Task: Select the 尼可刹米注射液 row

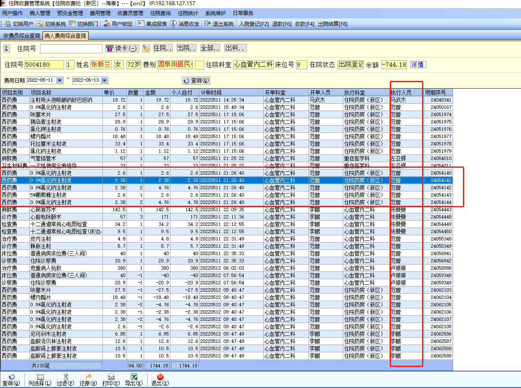Action: point(226,334)
